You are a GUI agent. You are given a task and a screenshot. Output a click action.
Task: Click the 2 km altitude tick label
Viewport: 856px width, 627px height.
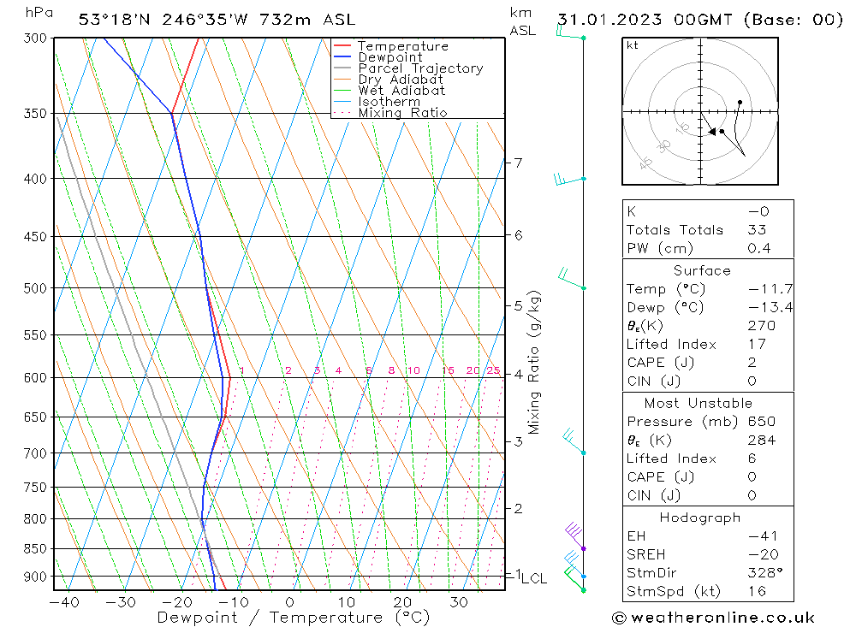518,508
